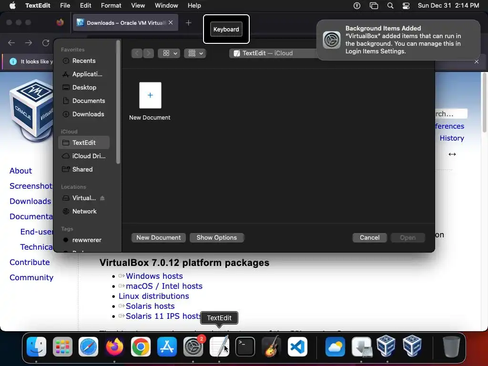Open the Windows hosts link
The image size is (488, 366).
coord(154,276)
